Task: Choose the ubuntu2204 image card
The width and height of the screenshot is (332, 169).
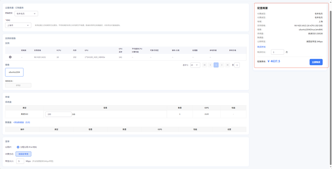Action: click(14, 72)
